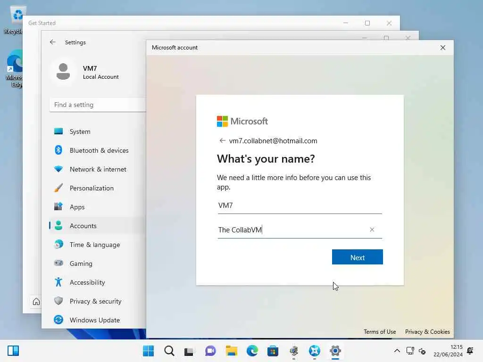Image resolution: width=483 pixels, height=362 pixels.
Task: Clear the last name field
Action: coord(372,230)
